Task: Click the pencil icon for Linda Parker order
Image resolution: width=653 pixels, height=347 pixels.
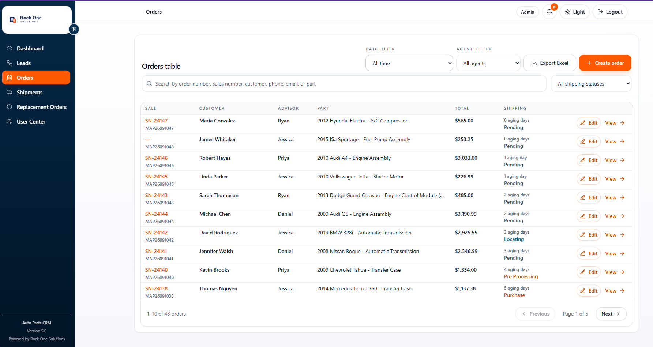Action: pos(583,179)
